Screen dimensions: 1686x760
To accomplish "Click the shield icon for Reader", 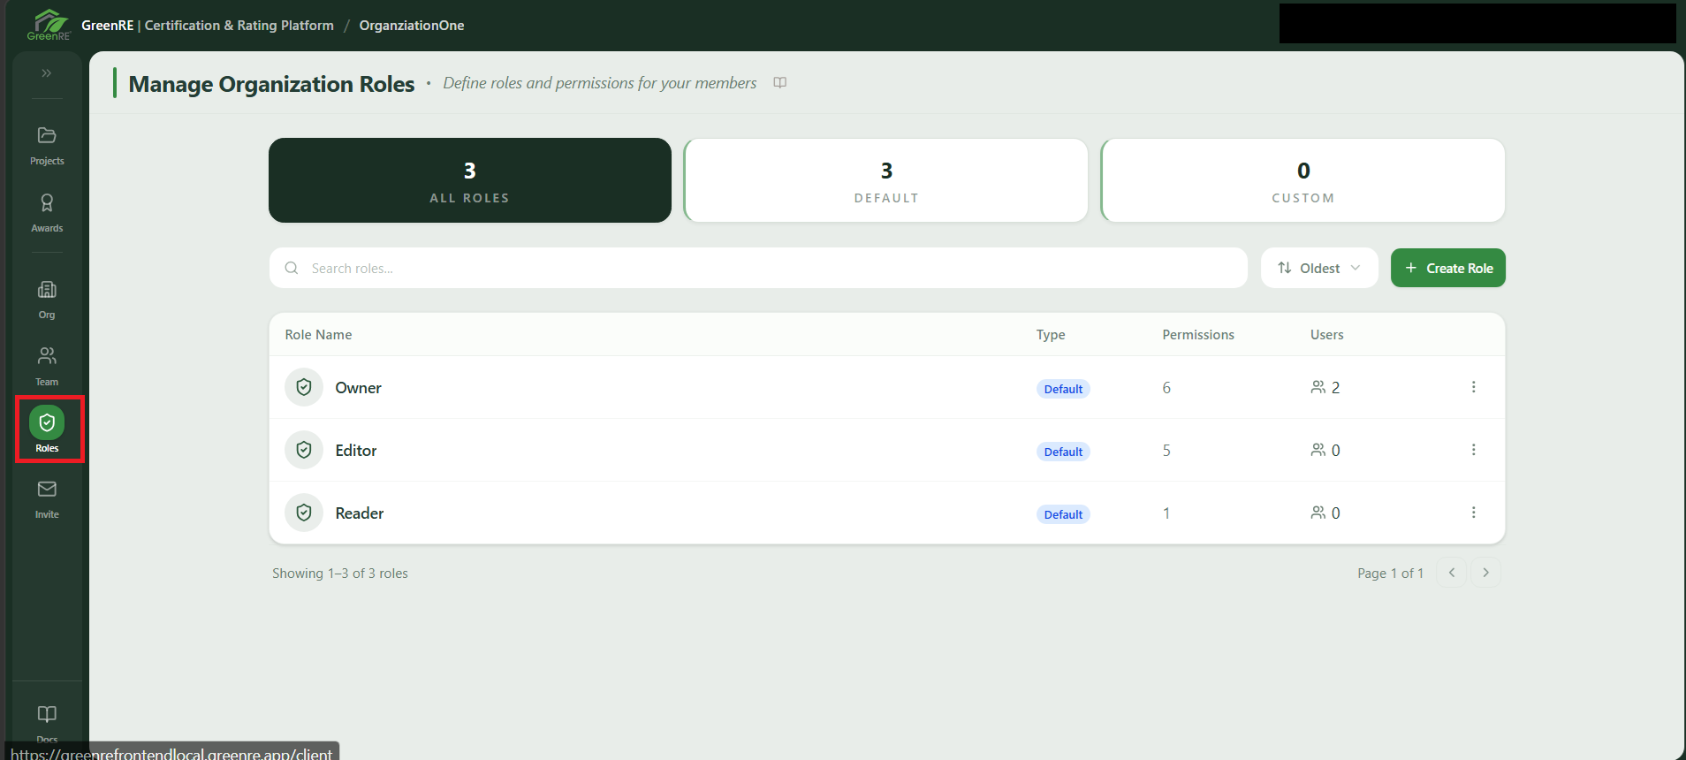I will click(304, 513).
